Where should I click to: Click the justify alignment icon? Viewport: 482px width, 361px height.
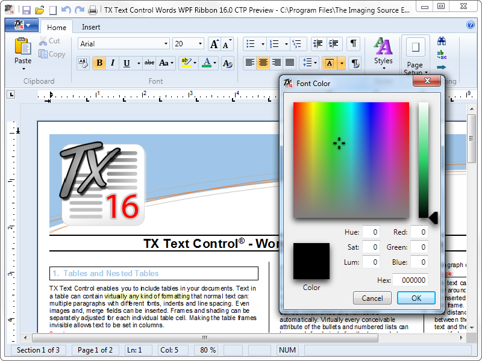(290, 63)
